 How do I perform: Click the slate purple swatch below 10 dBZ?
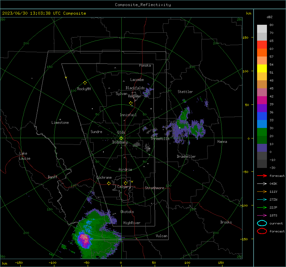(262, 148)
